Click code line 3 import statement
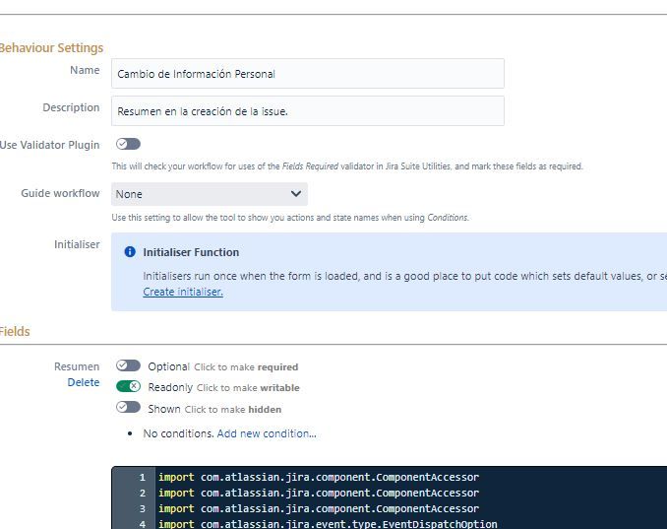Viewport: 667px width, 529px height. [x=319, y=508]
